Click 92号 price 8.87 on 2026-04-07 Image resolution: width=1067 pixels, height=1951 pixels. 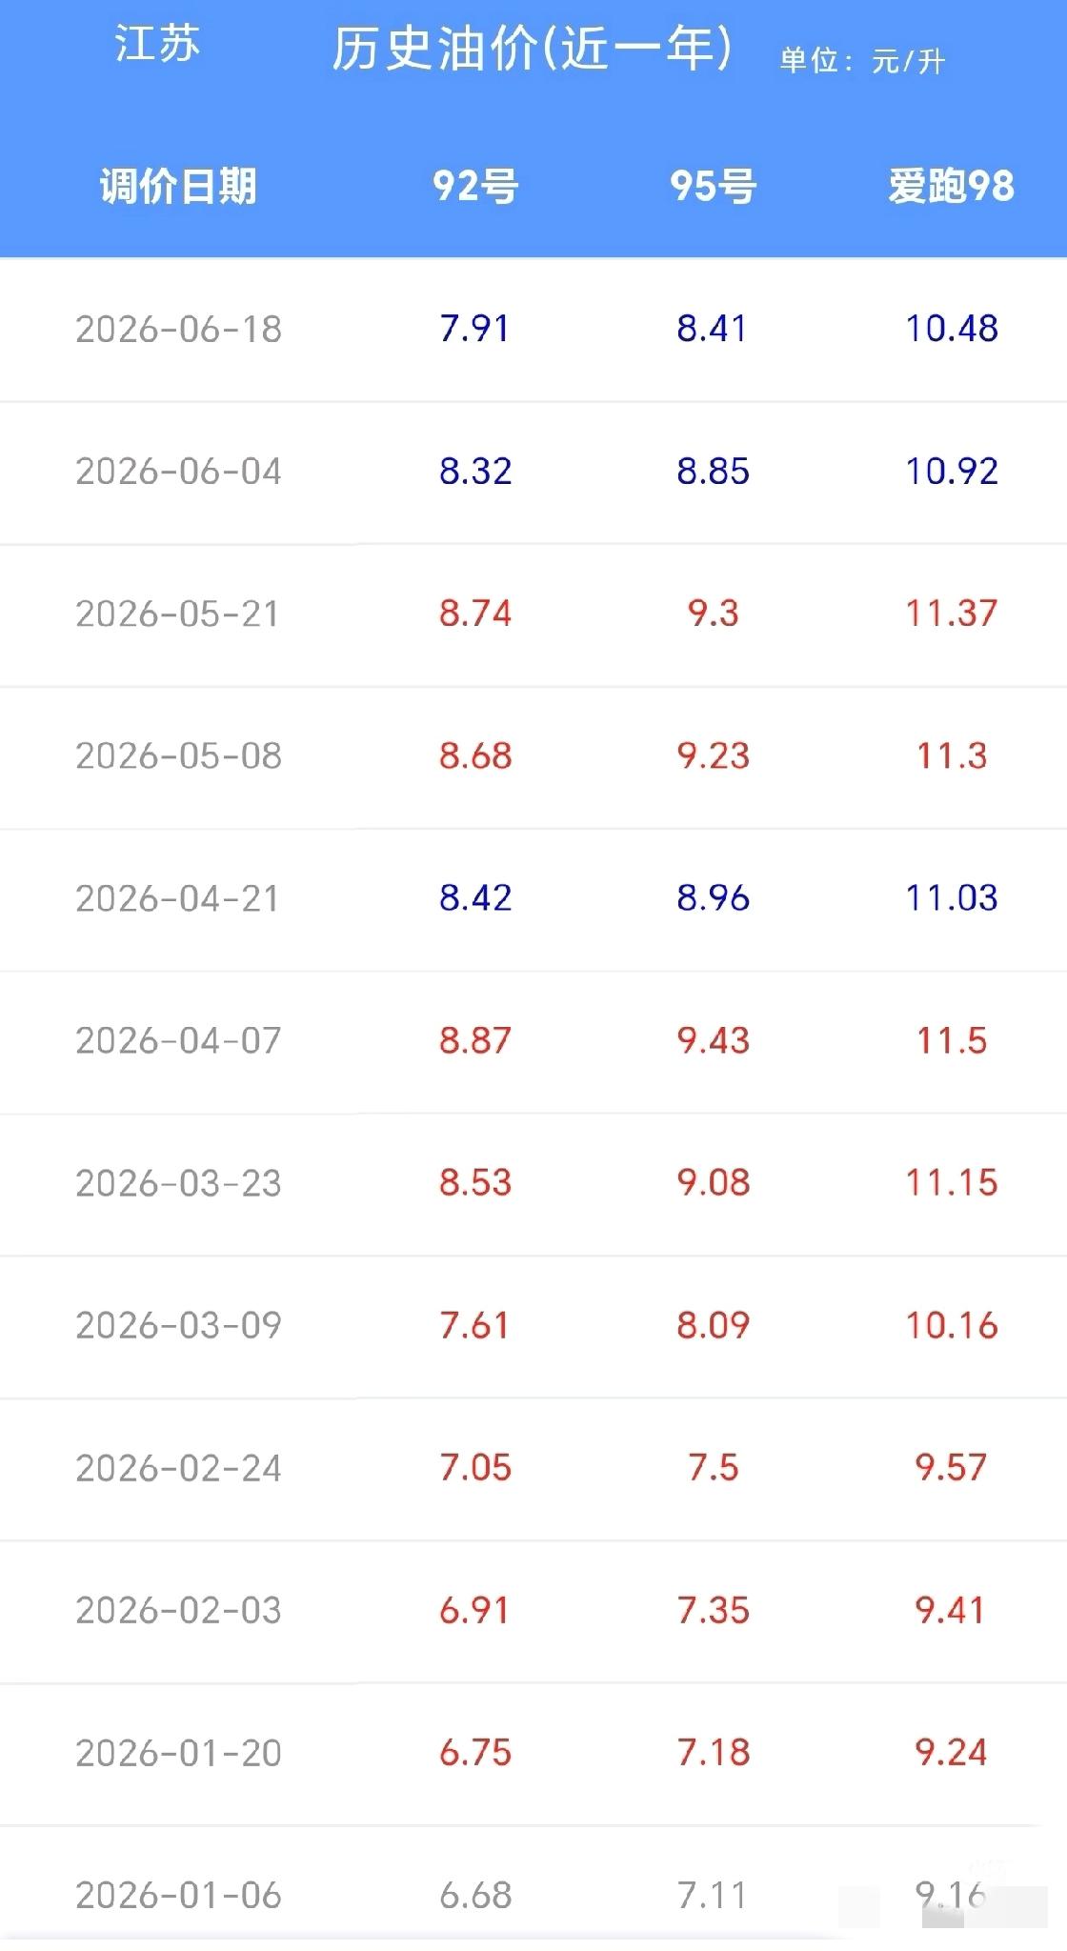[x=475, y=1040]
